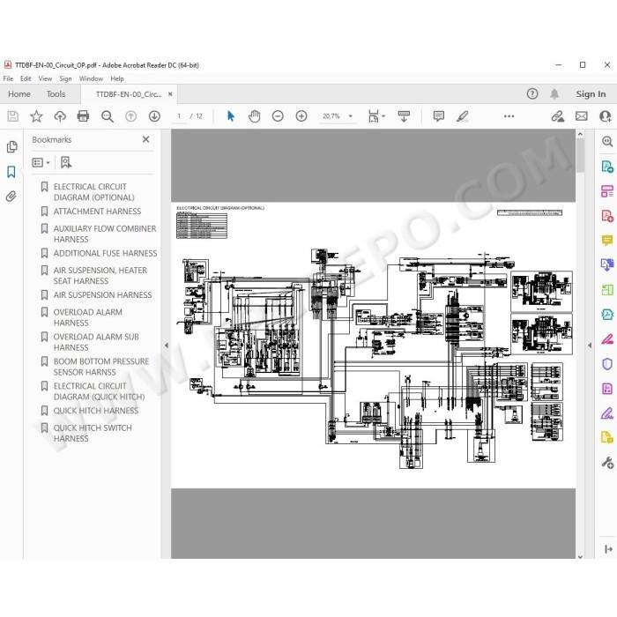Toggle the Bookmarks panel icon
This screenshot has width=617, height=617.
tap(11, 172)
